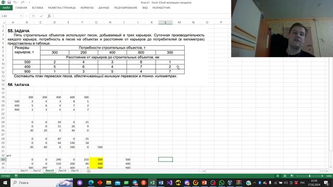Select cell with 87 in row 28

pyautogui.click(x=54, y=139)
